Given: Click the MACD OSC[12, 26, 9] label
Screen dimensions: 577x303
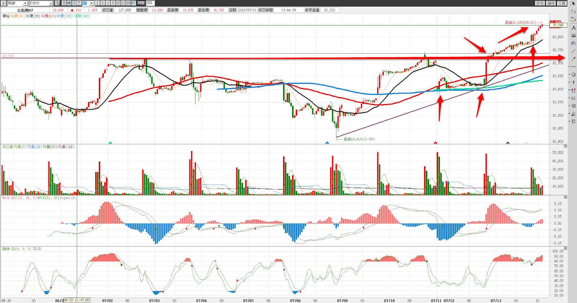Looking at the screenshot, I should (19, 198).
